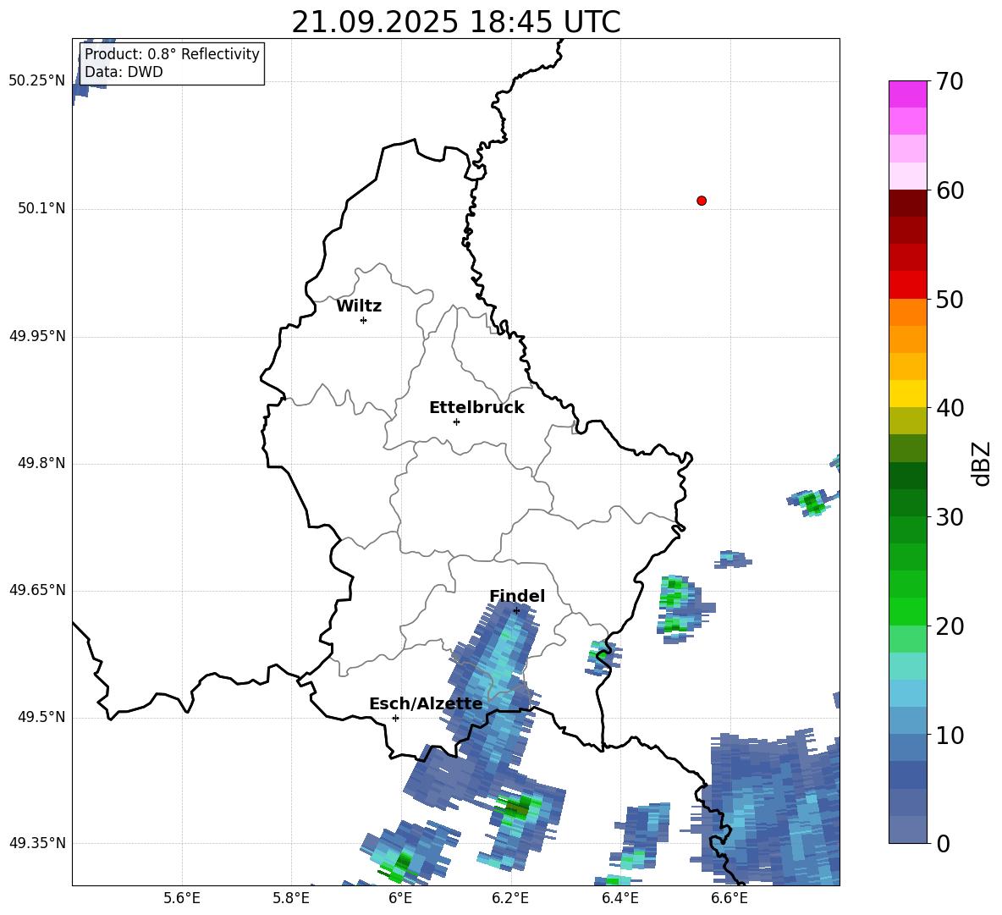Click the dark maroon colorbar segment below 60
This screenshot has width=1002, height=915.
tap(907, 203)
